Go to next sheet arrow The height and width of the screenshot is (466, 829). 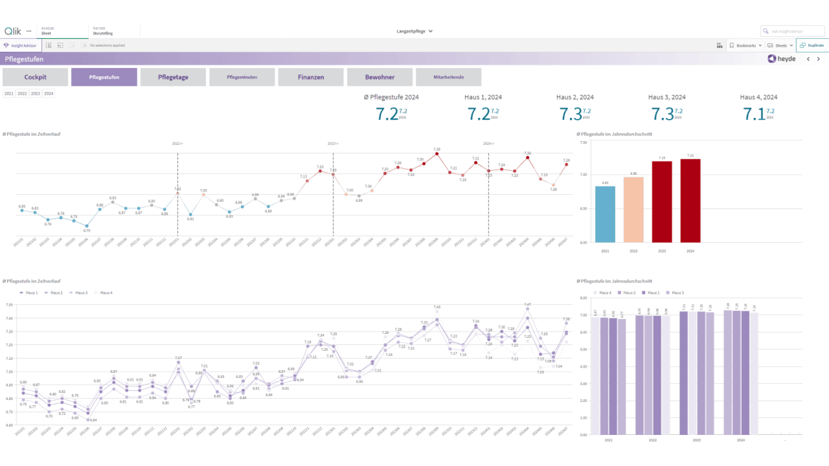(819, 59)
